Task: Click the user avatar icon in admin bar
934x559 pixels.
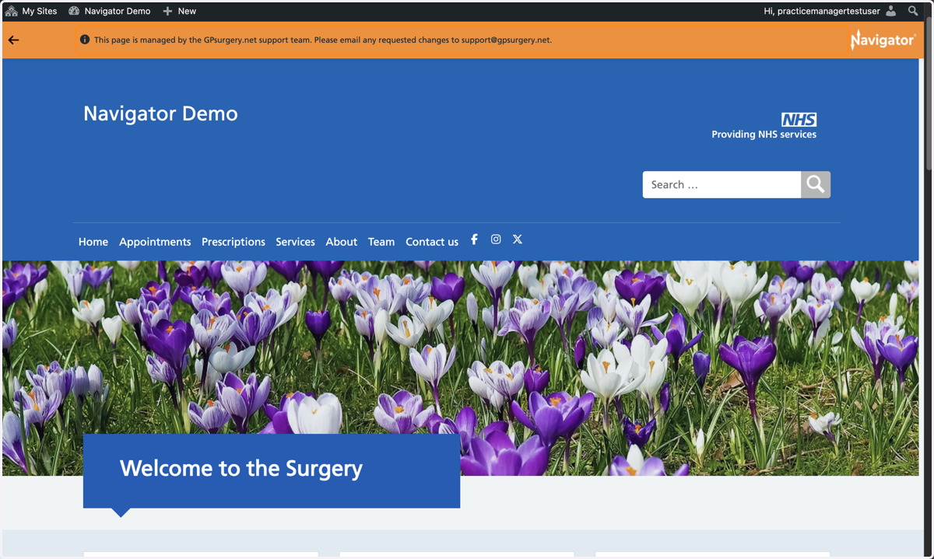Action: point(891,11)
